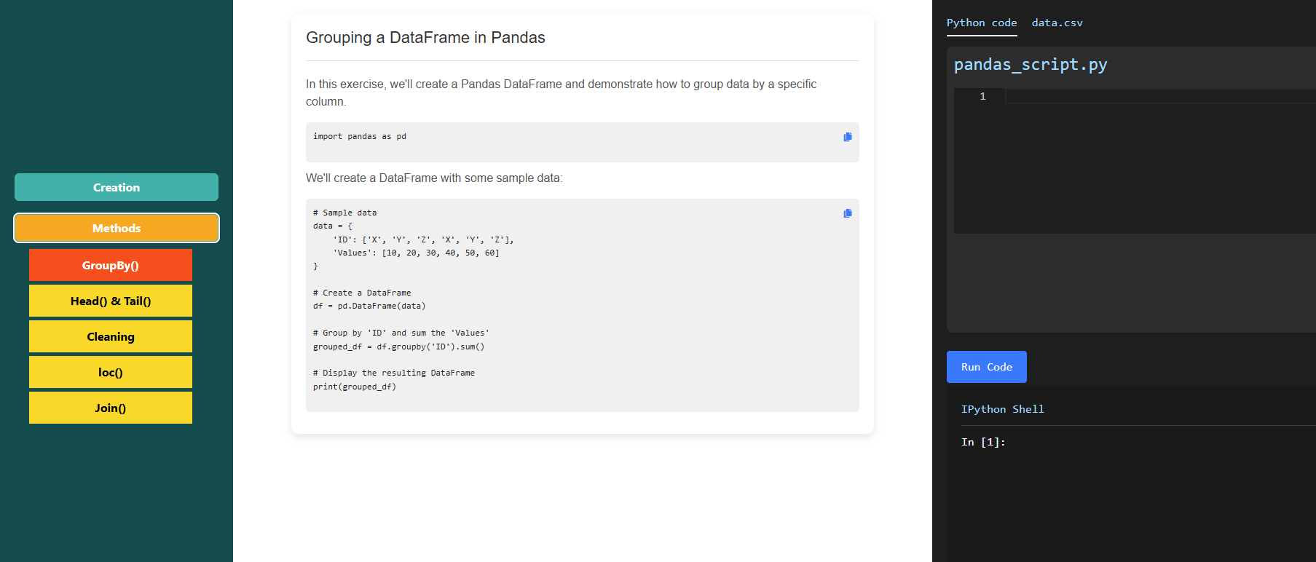
Task: Click the IPython Shell input prompt
Action: click(x=983, y=442)
